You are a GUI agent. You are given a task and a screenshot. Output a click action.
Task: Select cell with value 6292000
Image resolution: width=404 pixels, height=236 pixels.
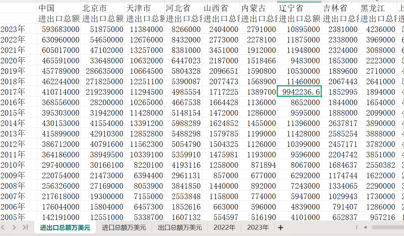[x=299, y=175]
